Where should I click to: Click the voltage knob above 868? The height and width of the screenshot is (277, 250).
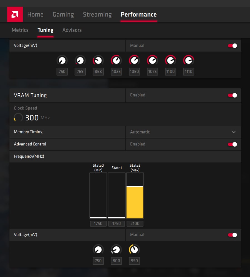98,60
